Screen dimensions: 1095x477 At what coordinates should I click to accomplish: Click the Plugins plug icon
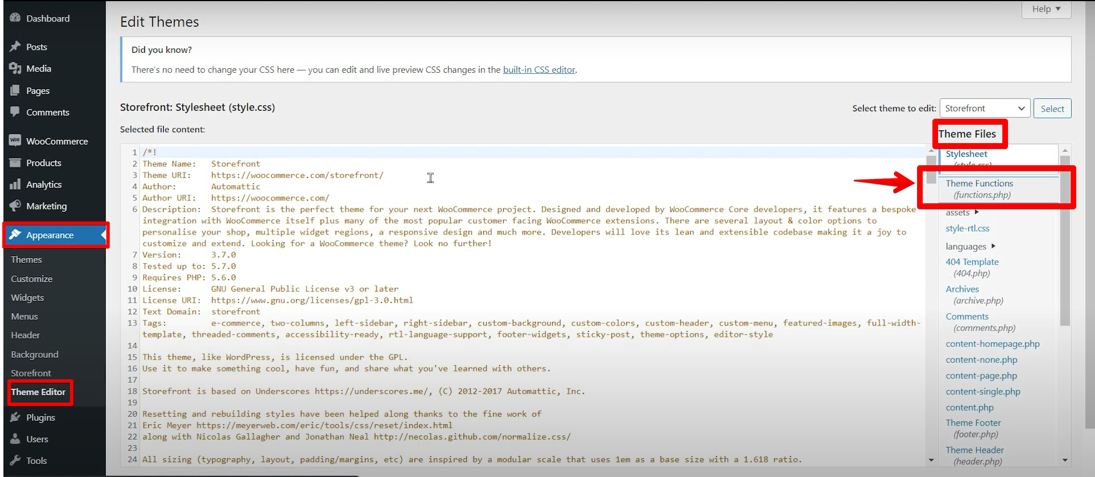[x=15, y=417]
